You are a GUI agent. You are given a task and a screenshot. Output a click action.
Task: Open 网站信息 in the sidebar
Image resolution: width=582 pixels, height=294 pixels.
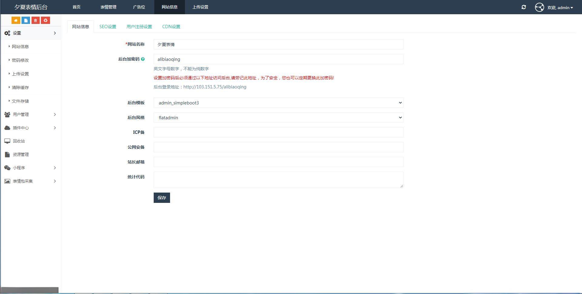20,47
